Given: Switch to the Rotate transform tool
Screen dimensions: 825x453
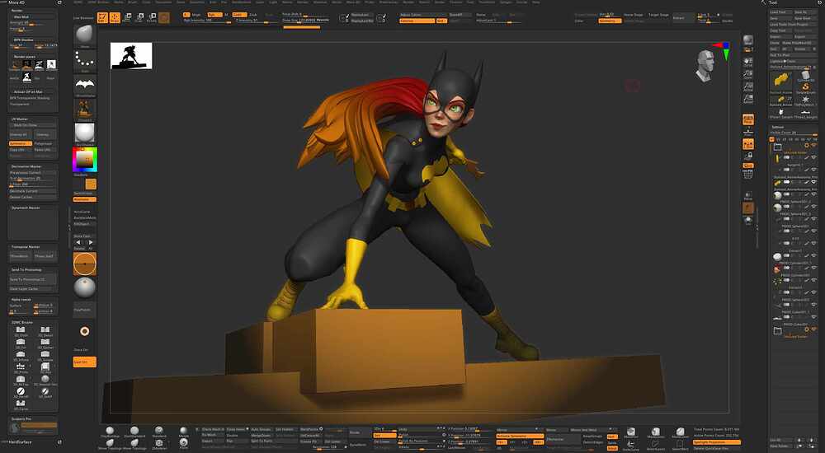Looking at the screenshot, I should 152,18.
